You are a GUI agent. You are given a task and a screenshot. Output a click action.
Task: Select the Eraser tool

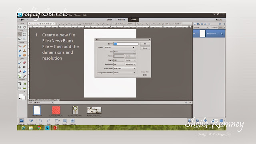[24, 62]
